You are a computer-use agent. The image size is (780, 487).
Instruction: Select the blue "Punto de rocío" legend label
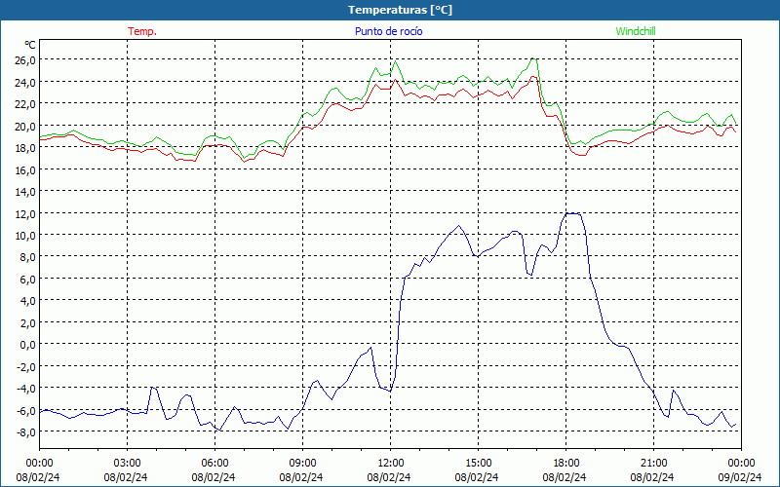(x=389, y=31)
